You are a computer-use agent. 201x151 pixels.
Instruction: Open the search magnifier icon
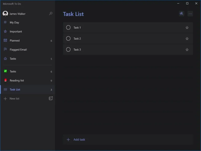[51, 14]
